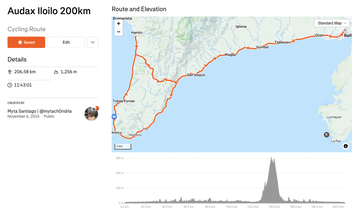Click the estimated time clock icon
359x211 pixels.
[x=10, y=85]
